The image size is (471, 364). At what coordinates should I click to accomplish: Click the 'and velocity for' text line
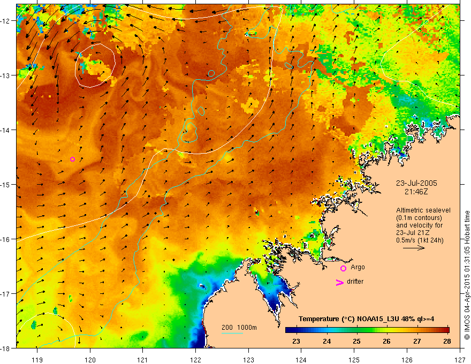[x=419, y=225]
